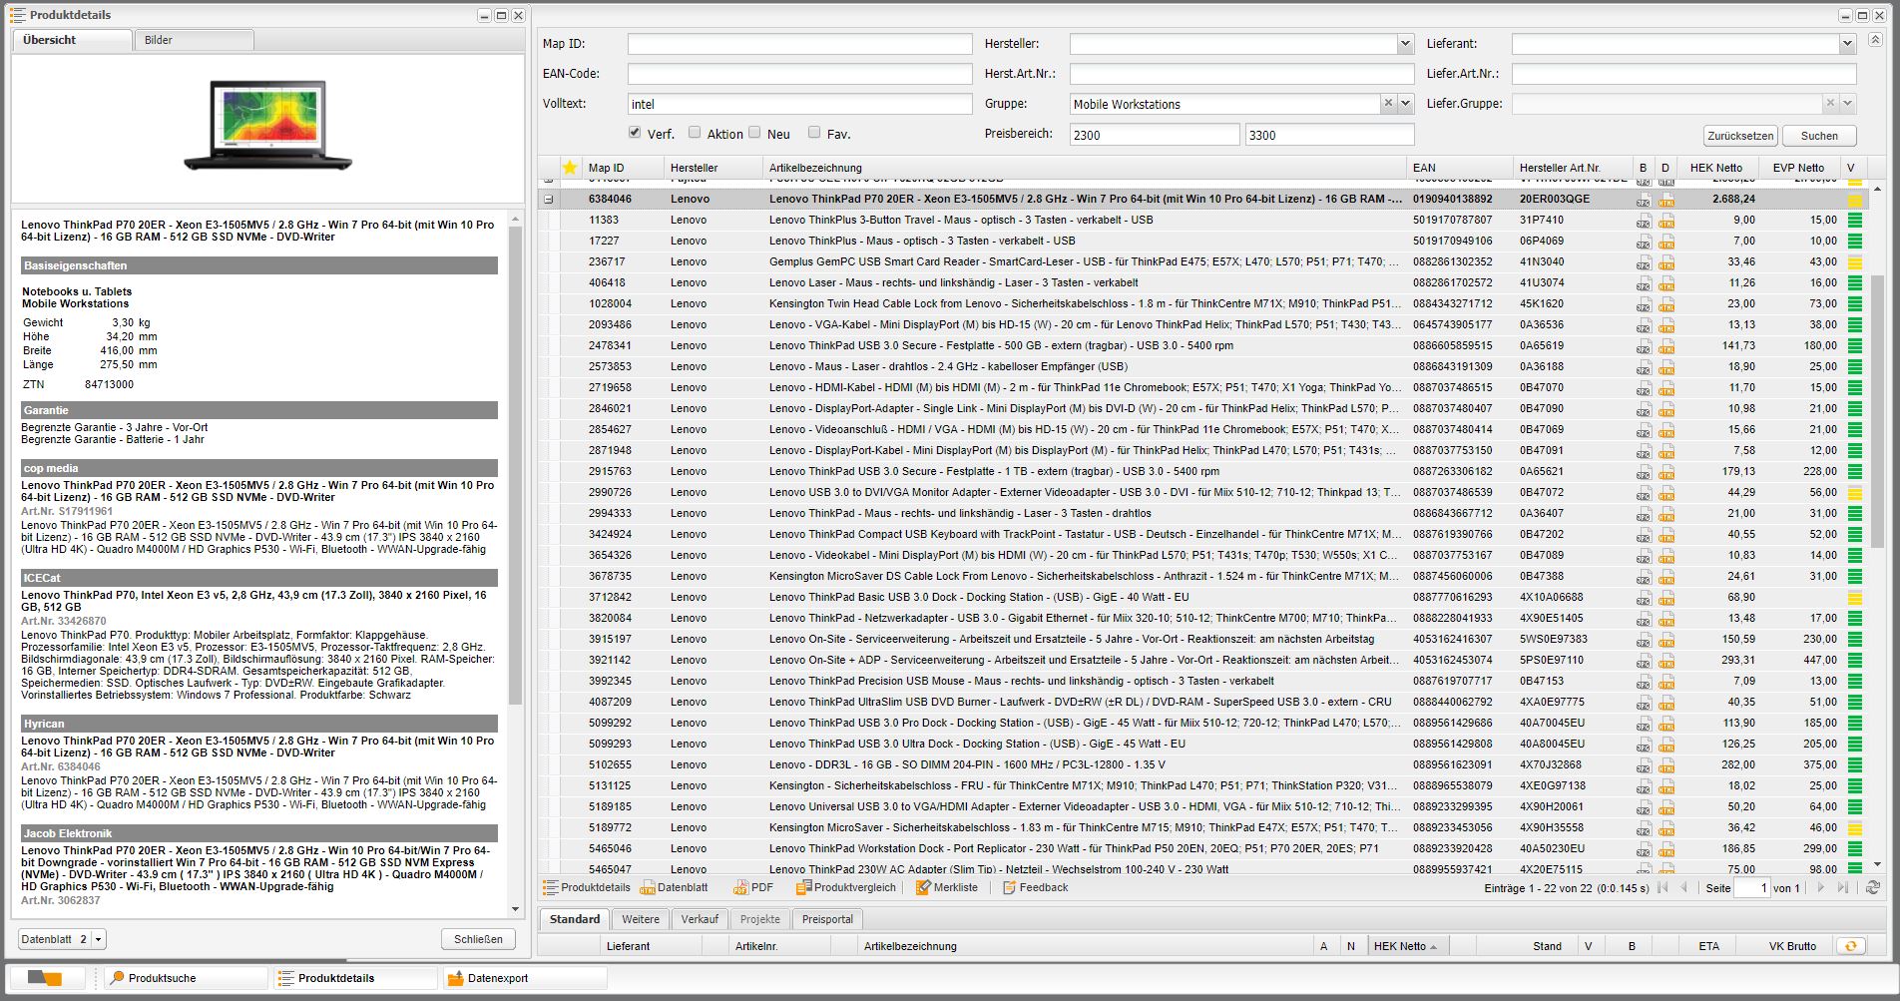Open the Datenblatt toolbar item
The height and width of the screenshot is (1001, 1900).
675,887
